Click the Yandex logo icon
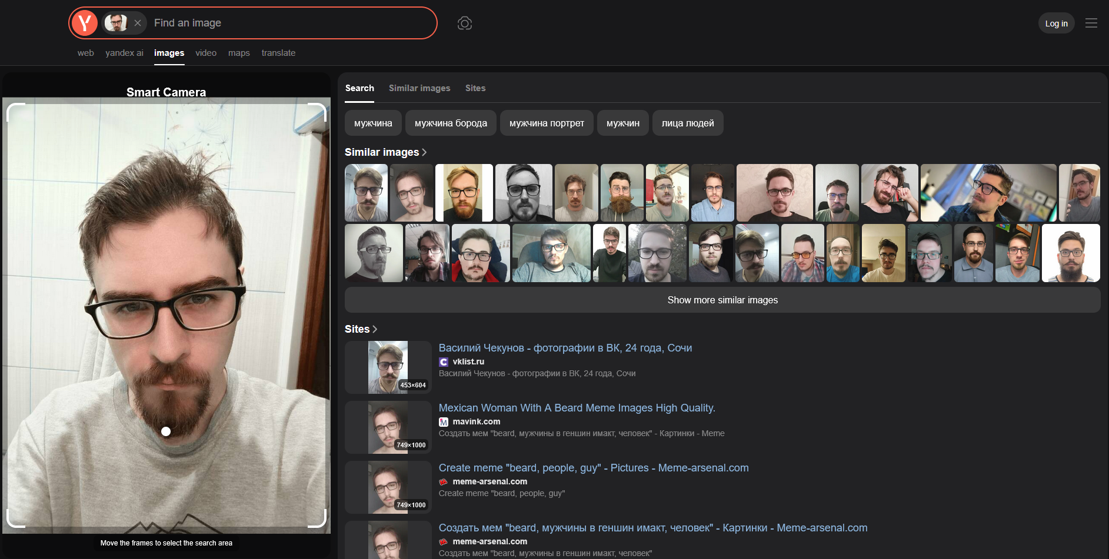The height and width of the screenshot is (559, 1109). 85,23
